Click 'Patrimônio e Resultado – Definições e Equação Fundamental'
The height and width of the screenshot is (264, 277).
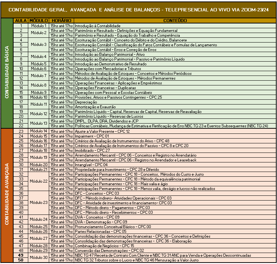[x=175, y=30]
